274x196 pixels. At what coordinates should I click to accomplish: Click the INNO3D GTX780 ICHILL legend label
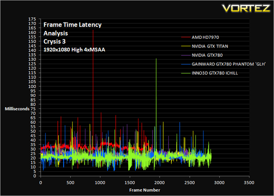(x=215, y=73)
